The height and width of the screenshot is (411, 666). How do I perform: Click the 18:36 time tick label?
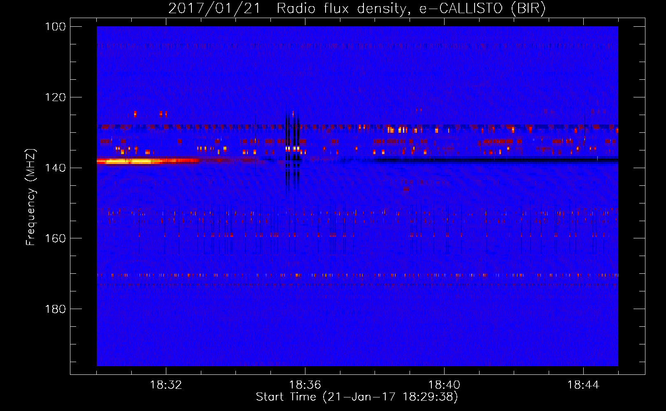305,385
